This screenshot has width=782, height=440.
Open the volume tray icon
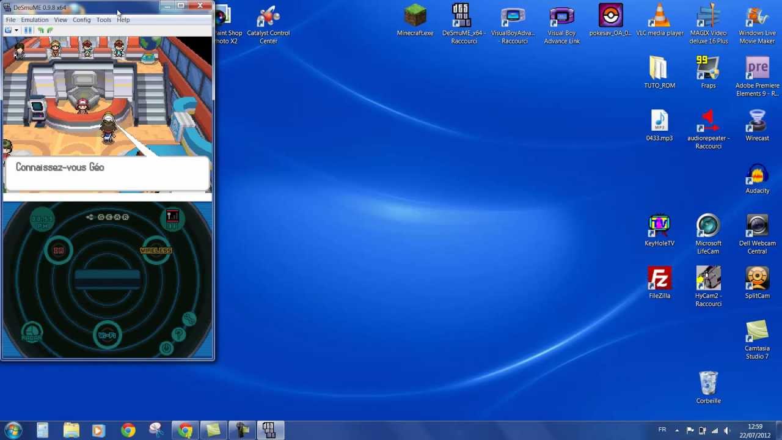click(726, 430)
